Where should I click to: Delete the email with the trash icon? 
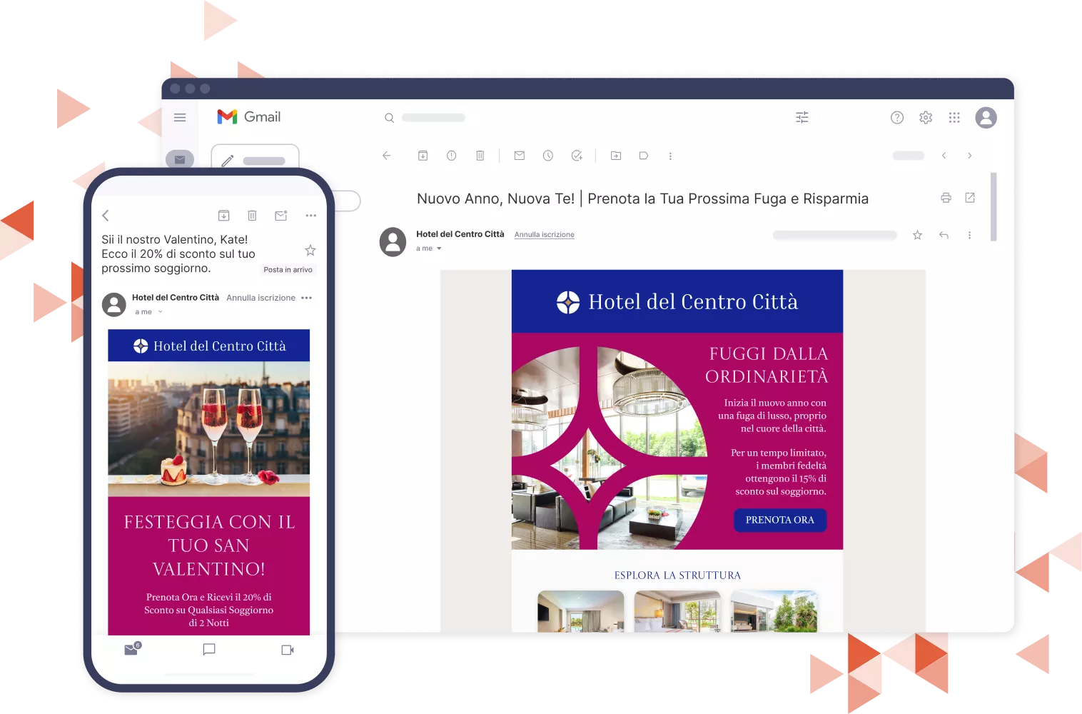[x=480, y=155]
